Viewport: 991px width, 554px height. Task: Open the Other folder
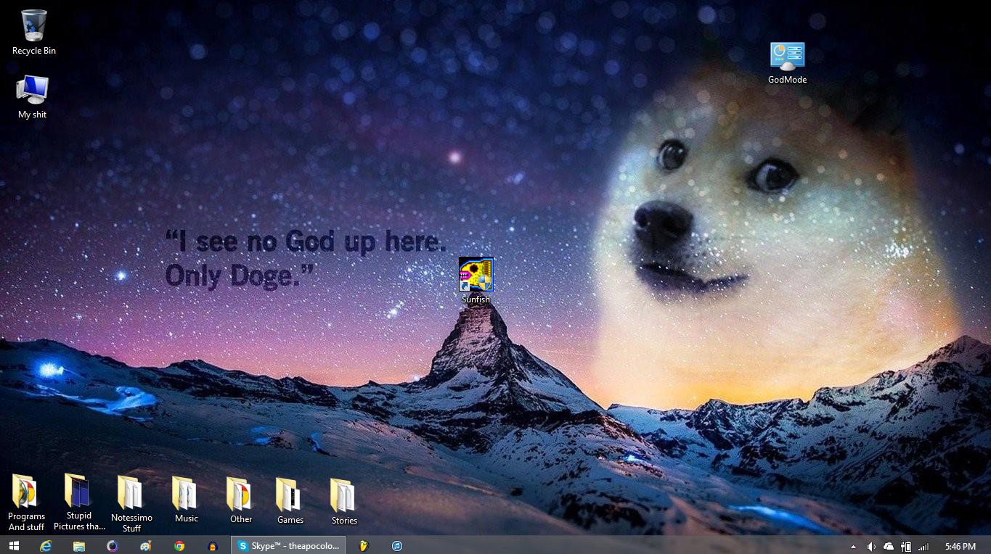click(x=240, y=494)
